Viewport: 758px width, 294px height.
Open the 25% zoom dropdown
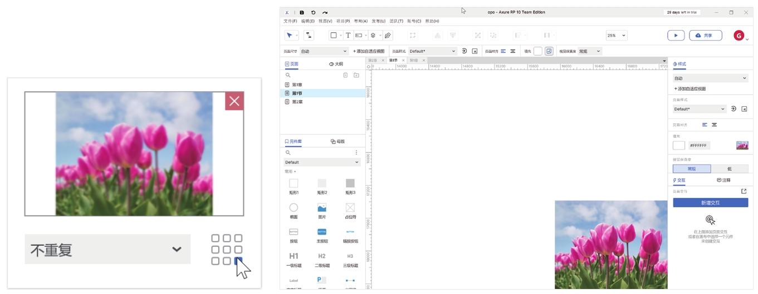[616, 35]
